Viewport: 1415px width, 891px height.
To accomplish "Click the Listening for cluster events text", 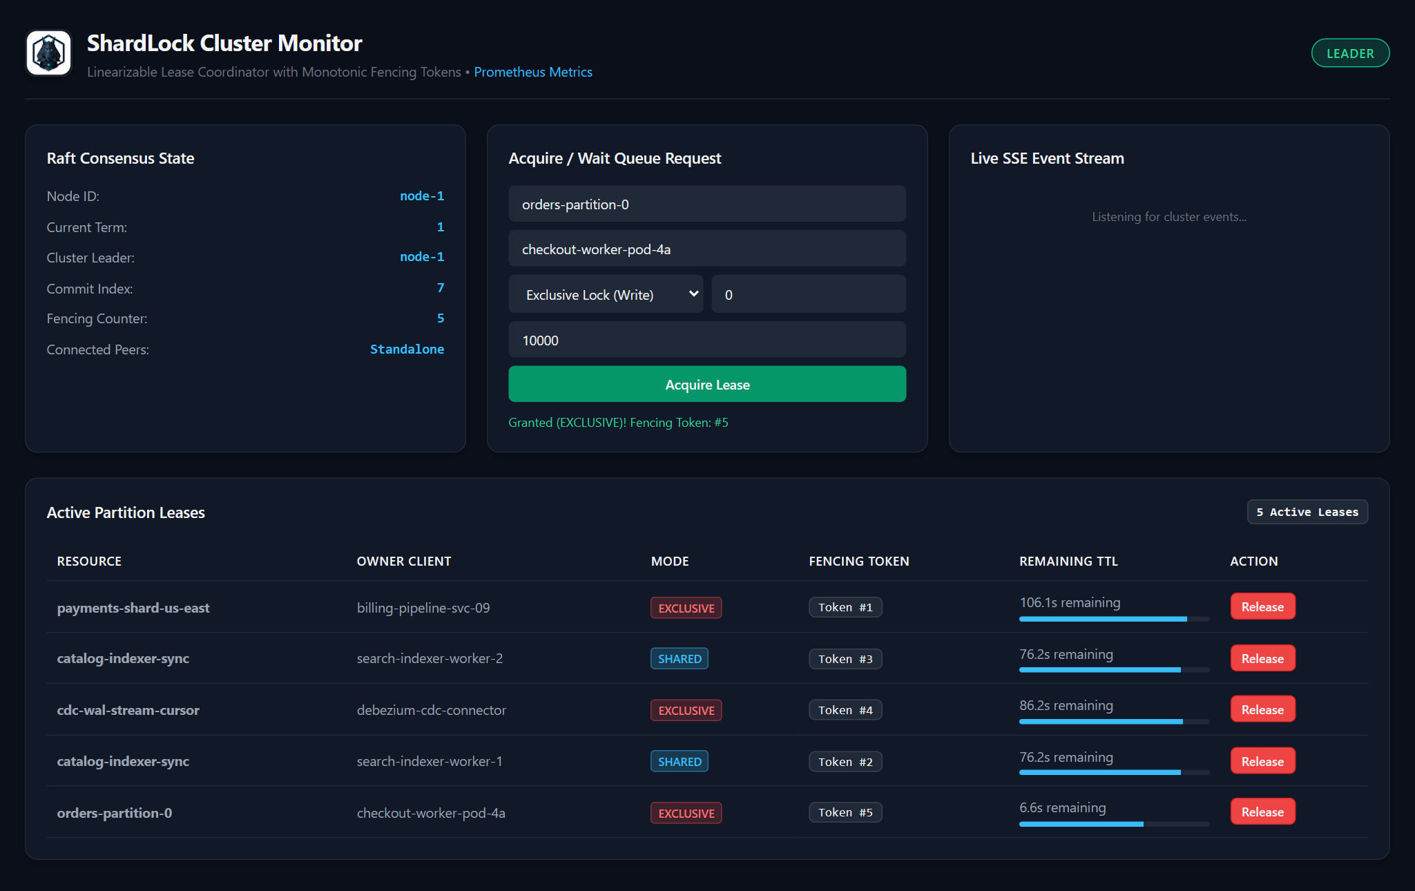I will [x=1169, y=217].
